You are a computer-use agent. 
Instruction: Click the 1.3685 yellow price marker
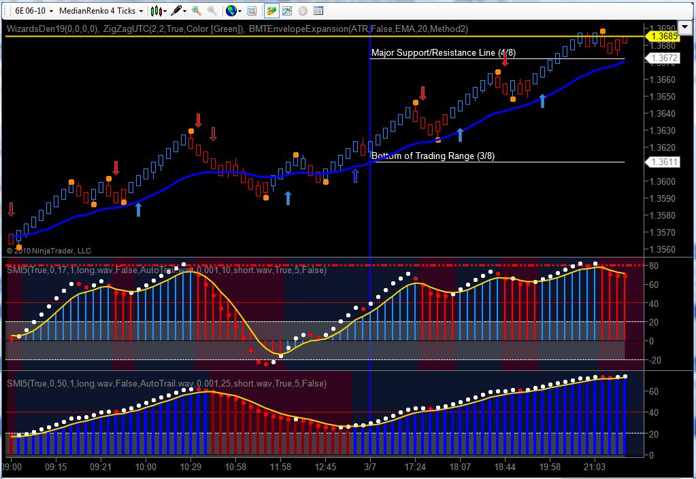click(x=662, y=36)
